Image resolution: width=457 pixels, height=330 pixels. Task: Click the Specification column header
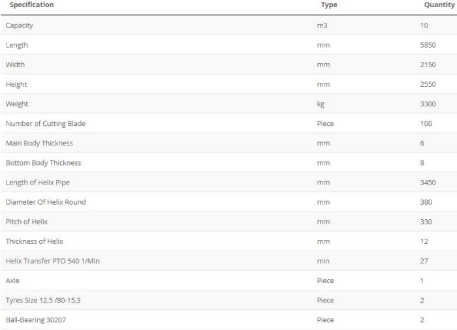(x=31, y=5)
